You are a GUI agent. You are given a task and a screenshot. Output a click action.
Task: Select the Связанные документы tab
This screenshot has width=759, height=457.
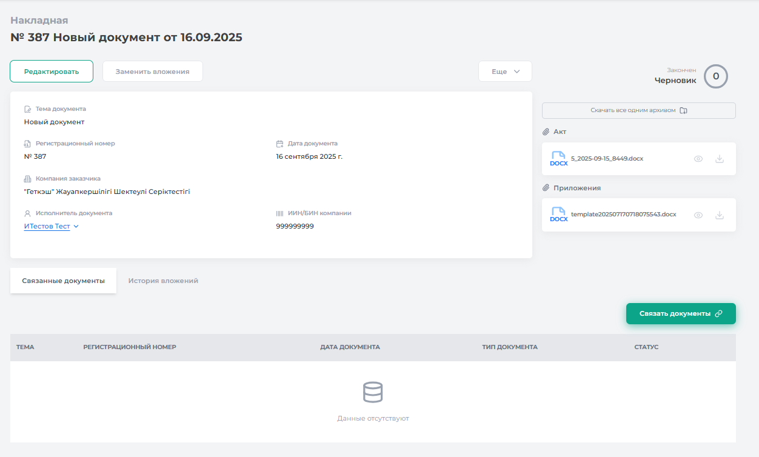(x=63, y=281)
